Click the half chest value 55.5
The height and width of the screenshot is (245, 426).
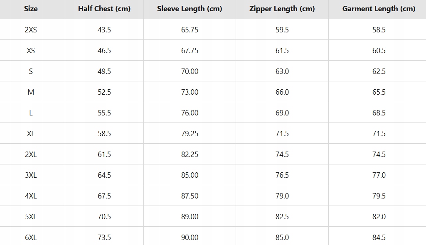pos(104,113)
